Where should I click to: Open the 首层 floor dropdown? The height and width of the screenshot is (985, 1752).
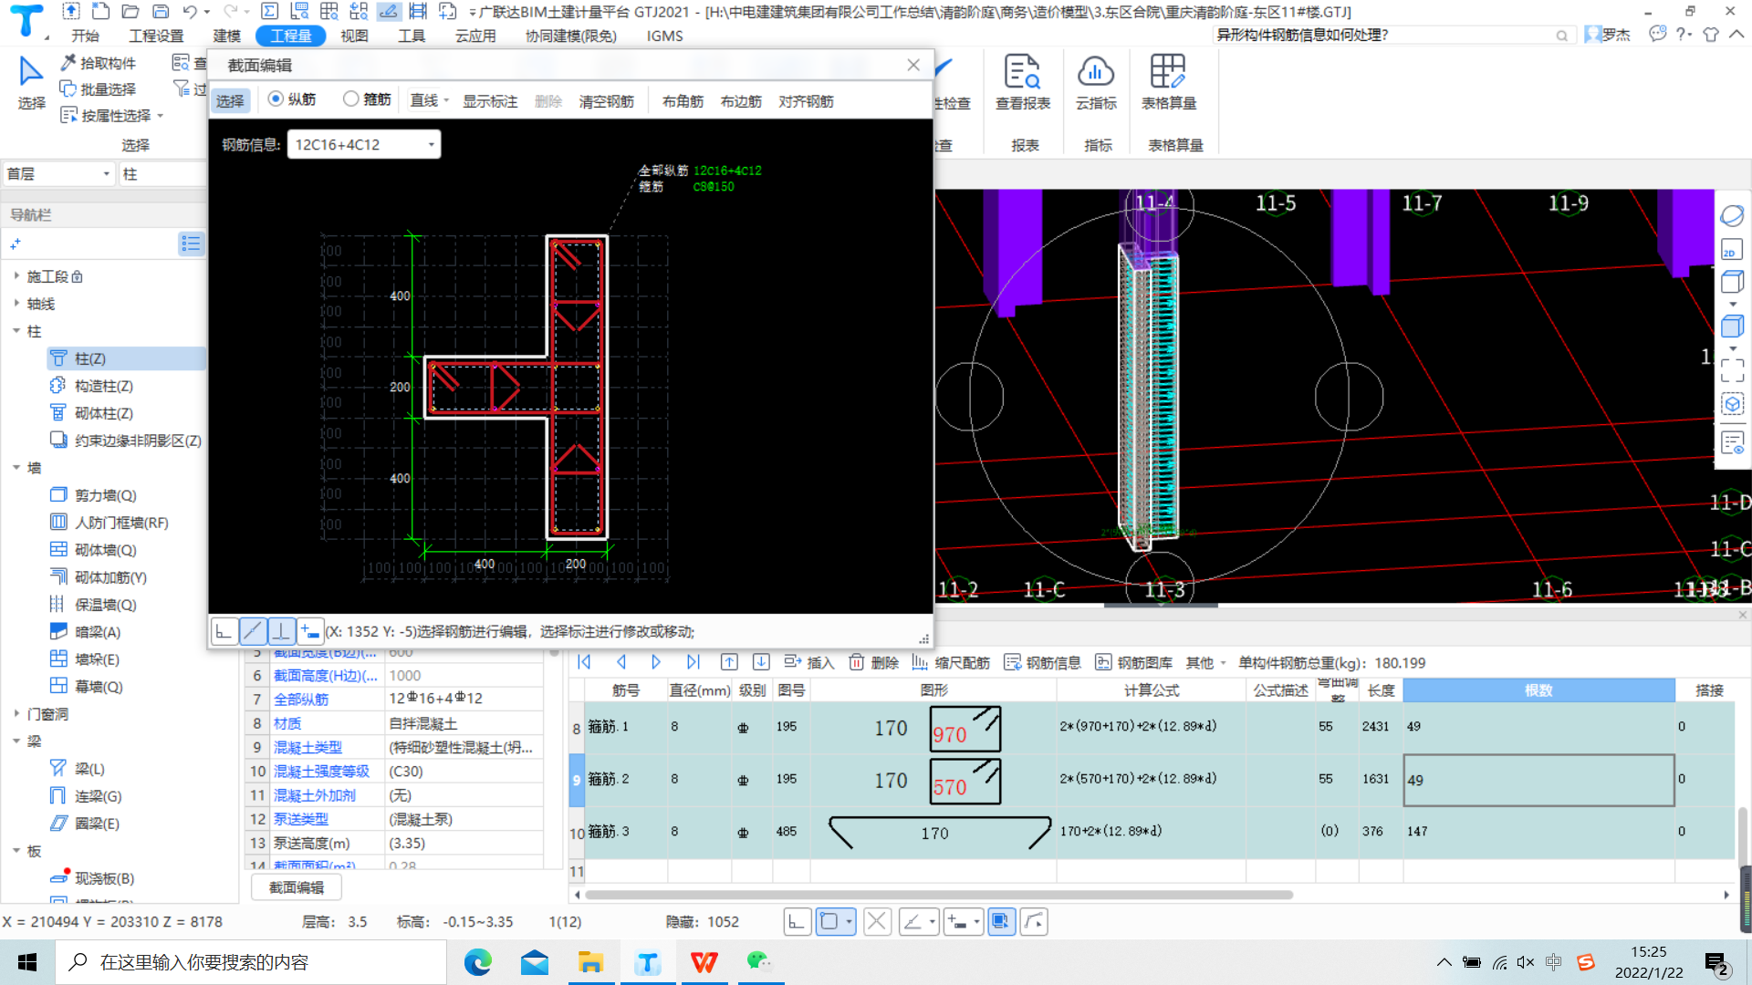(57, 174)
